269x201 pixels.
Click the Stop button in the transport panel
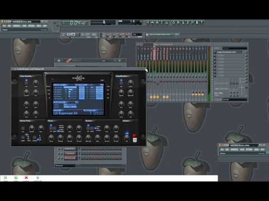(x=73, y=35)
